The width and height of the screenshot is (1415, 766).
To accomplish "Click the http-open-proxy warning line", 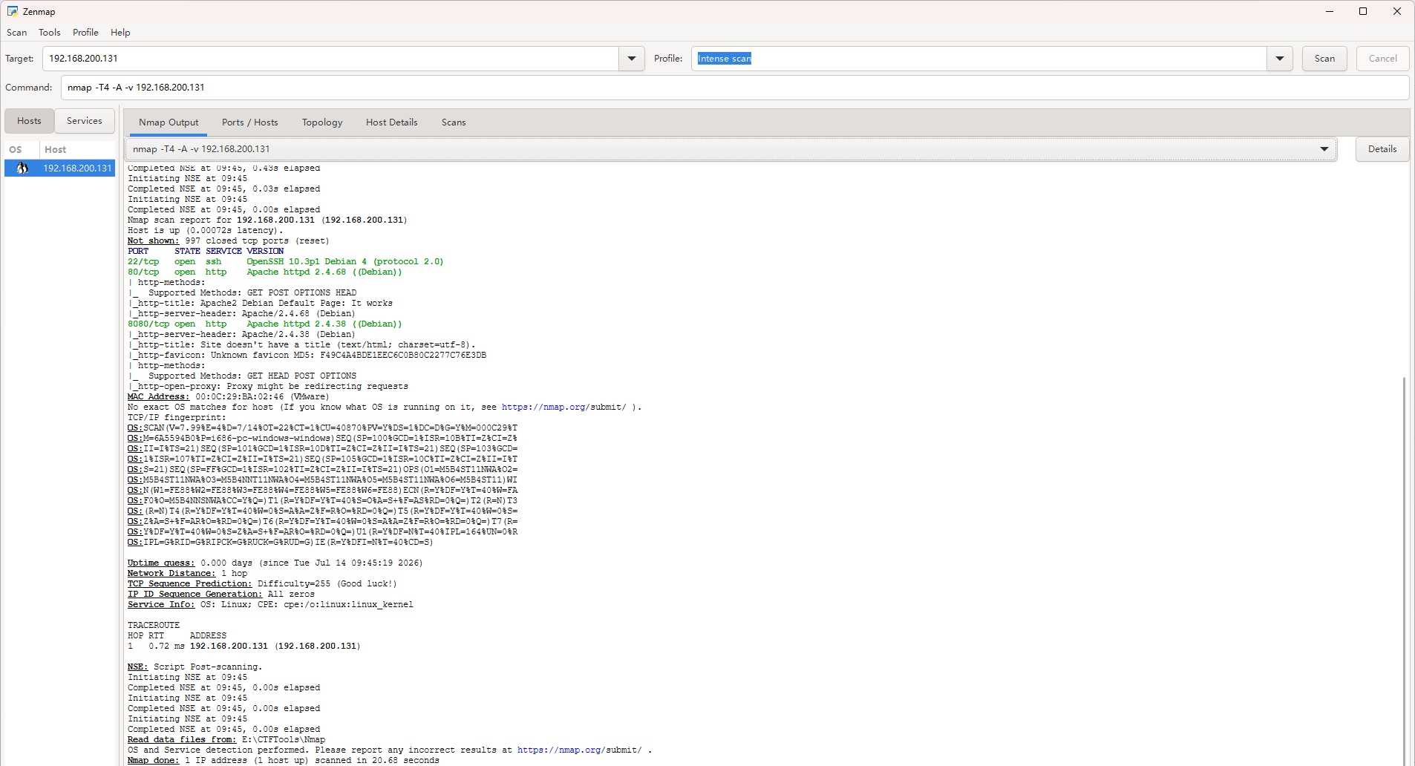I will coord(268,387).
